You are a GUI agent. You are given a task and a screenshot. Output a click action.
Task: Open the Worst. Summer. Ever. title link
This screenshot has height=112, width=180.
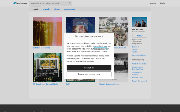[109, 84]
